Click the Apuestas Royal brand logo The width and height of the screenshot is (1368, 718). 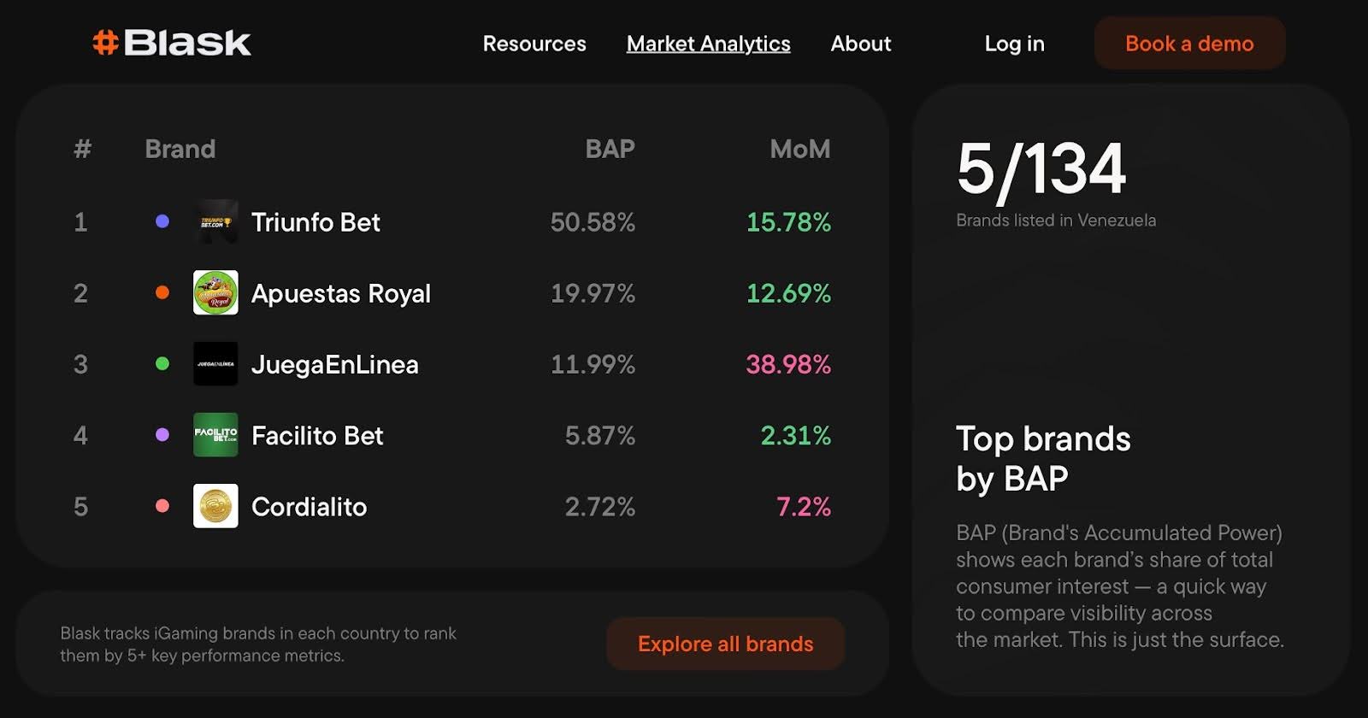(x=215, y=293)
